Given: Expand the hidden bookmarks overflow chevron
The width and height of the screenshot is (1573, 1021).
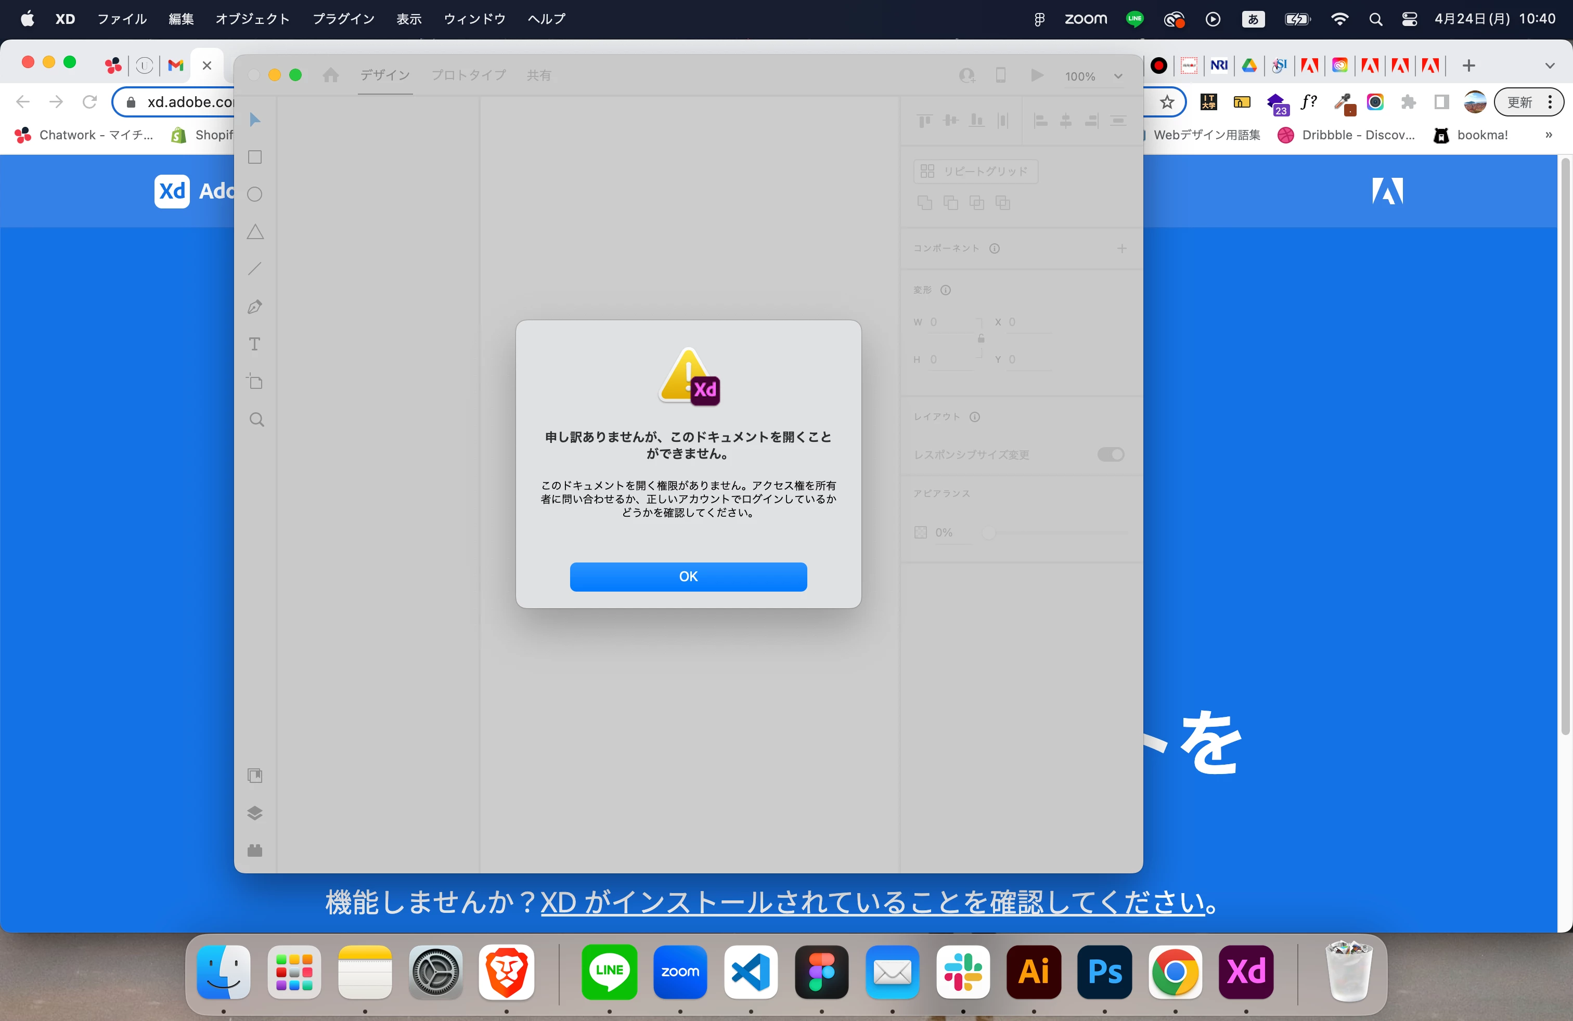Looking at the screenshot, I should coord(1548,135).
